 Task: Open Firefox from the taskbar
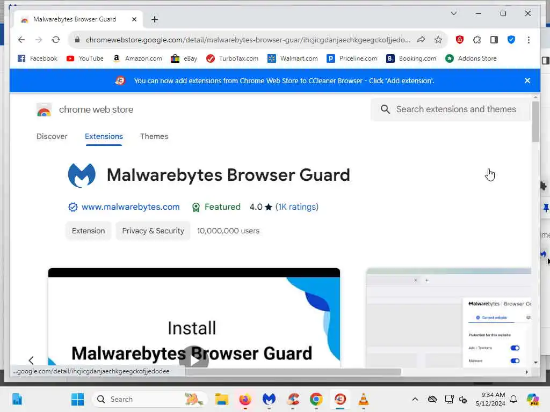245,399
